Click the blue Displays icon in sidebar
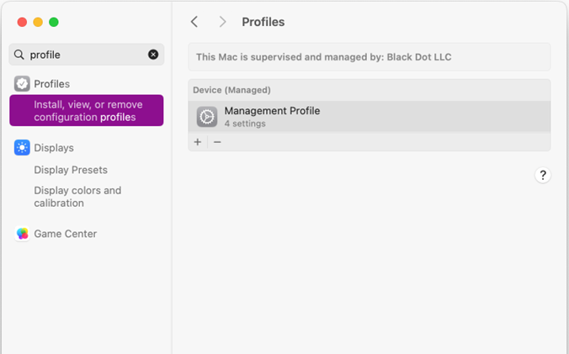The width and height of the screenshot is (569, 354). click(x=22, y=147)
